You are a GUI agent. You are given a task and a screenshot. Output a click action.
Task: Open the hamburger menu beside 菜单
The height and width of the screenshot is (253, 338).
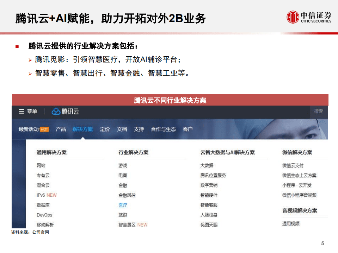click(21, 112)
